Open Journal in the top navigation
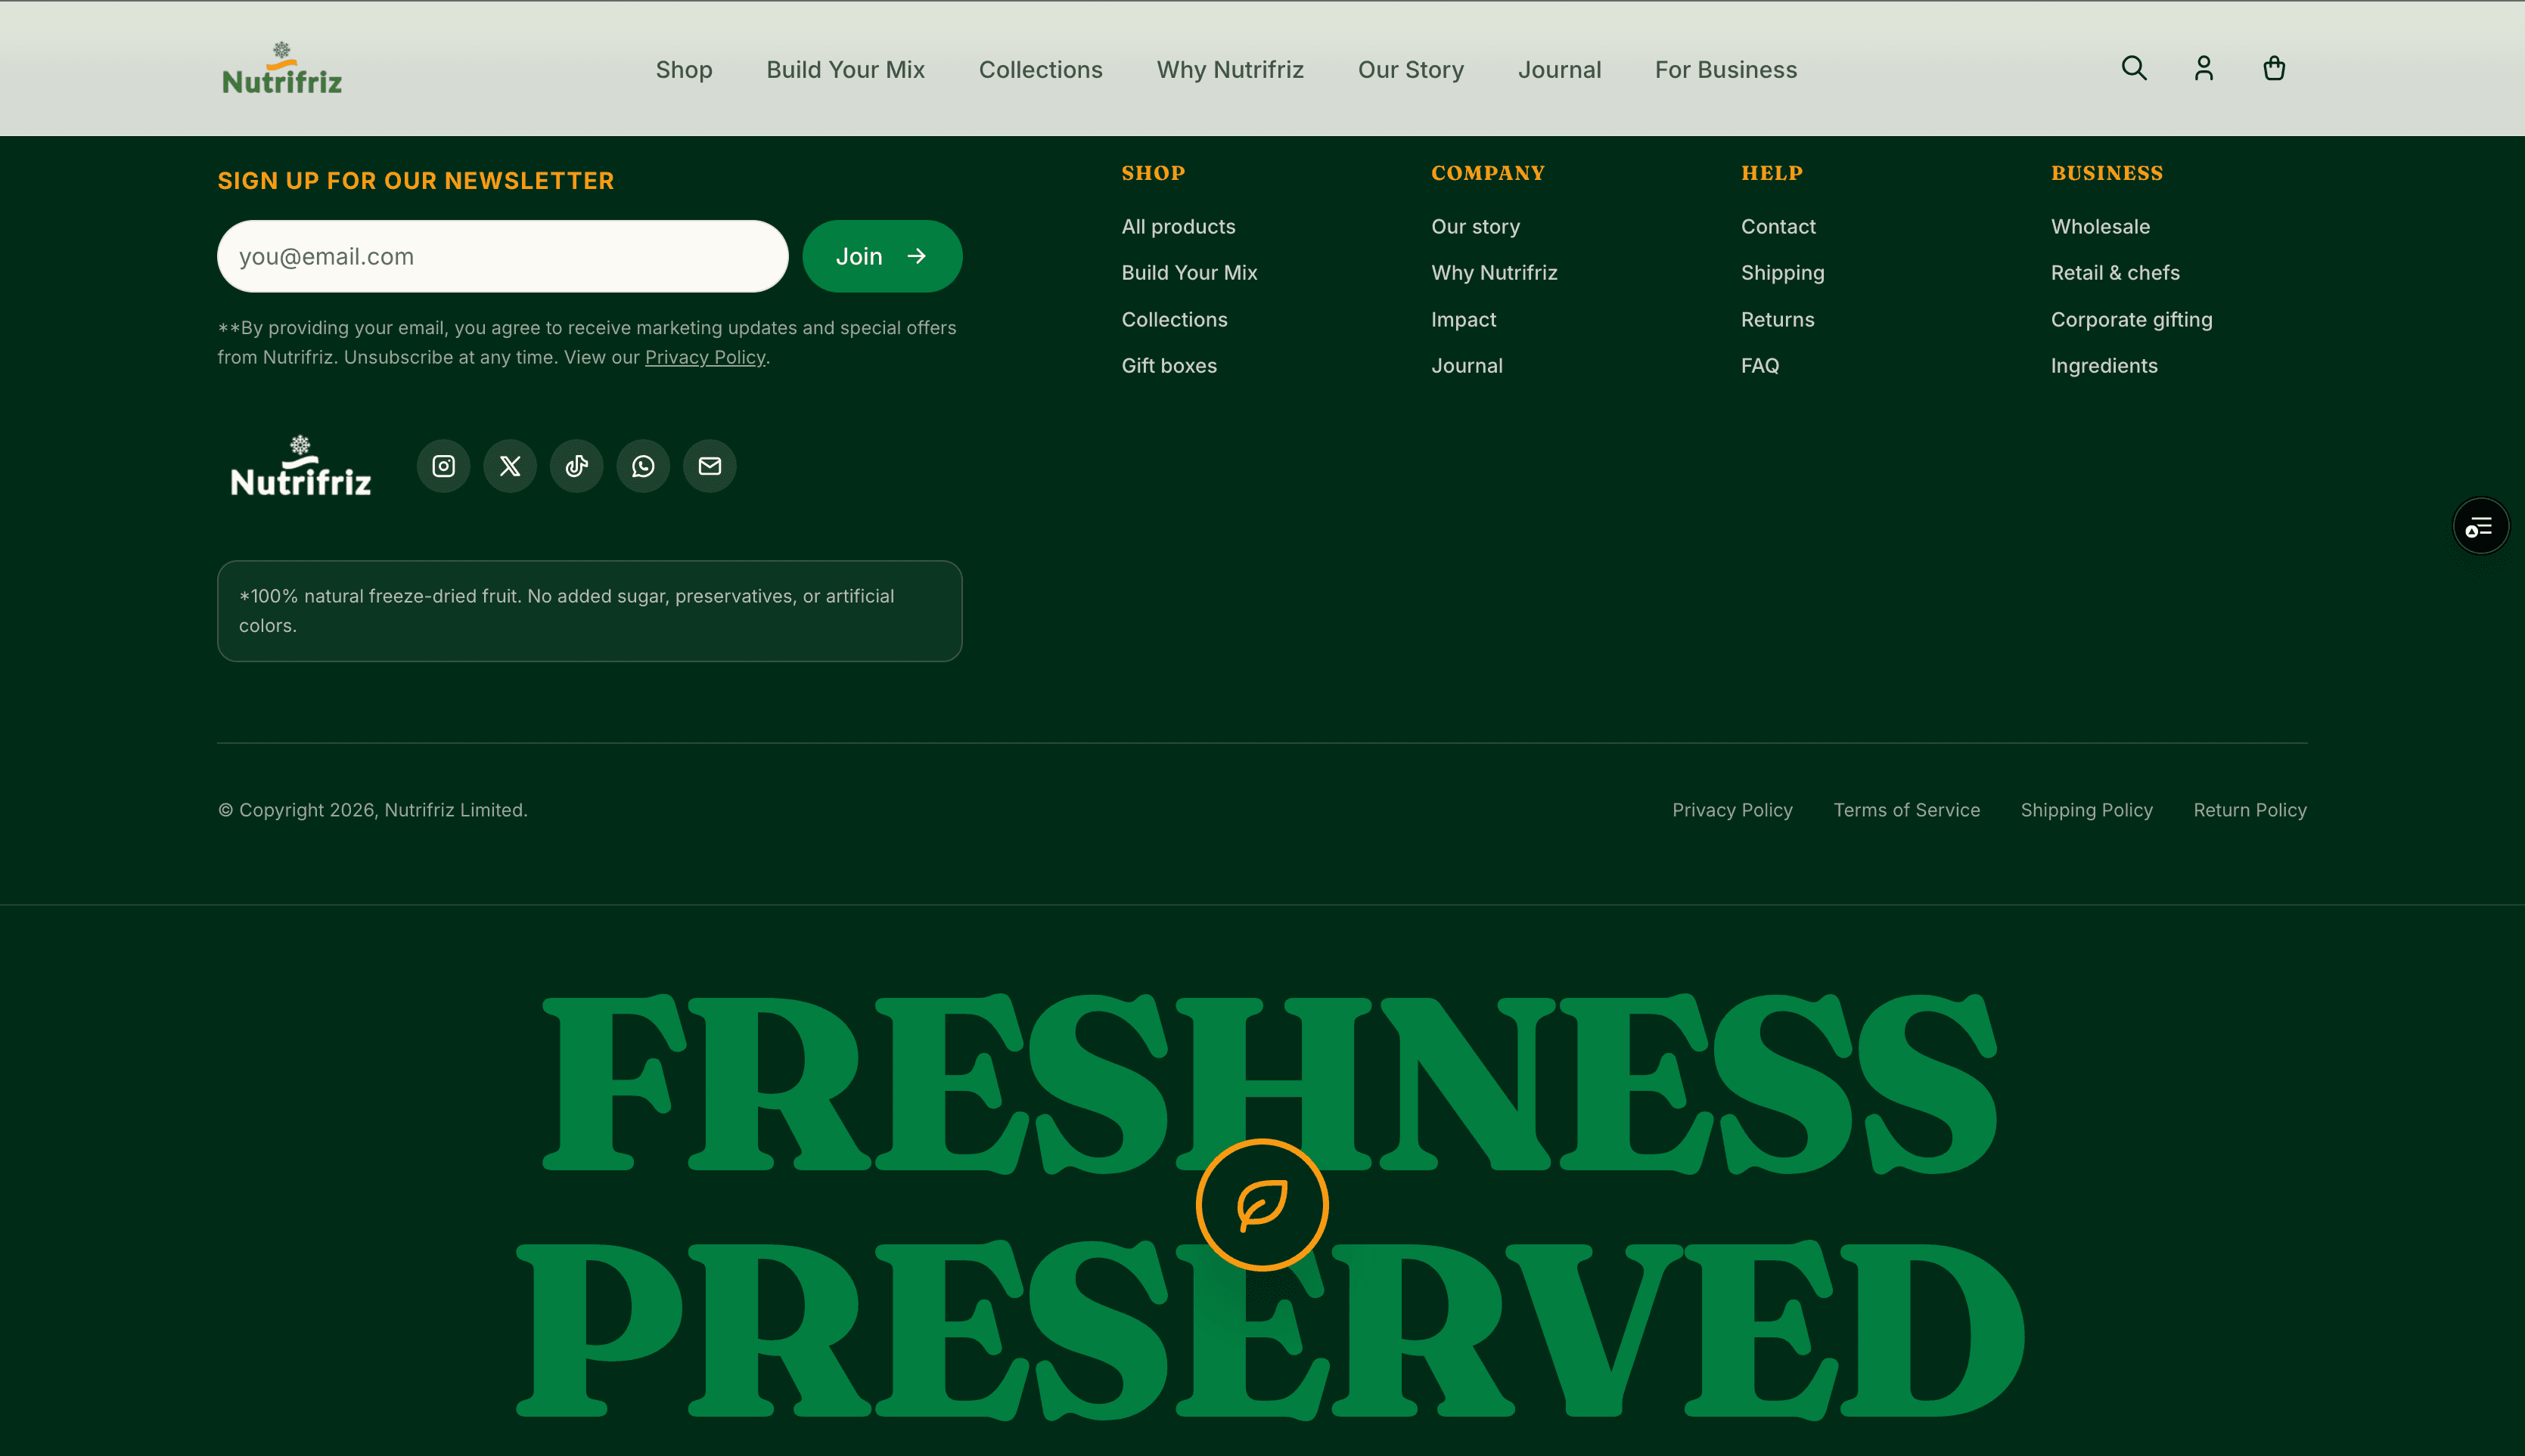 1560,70
